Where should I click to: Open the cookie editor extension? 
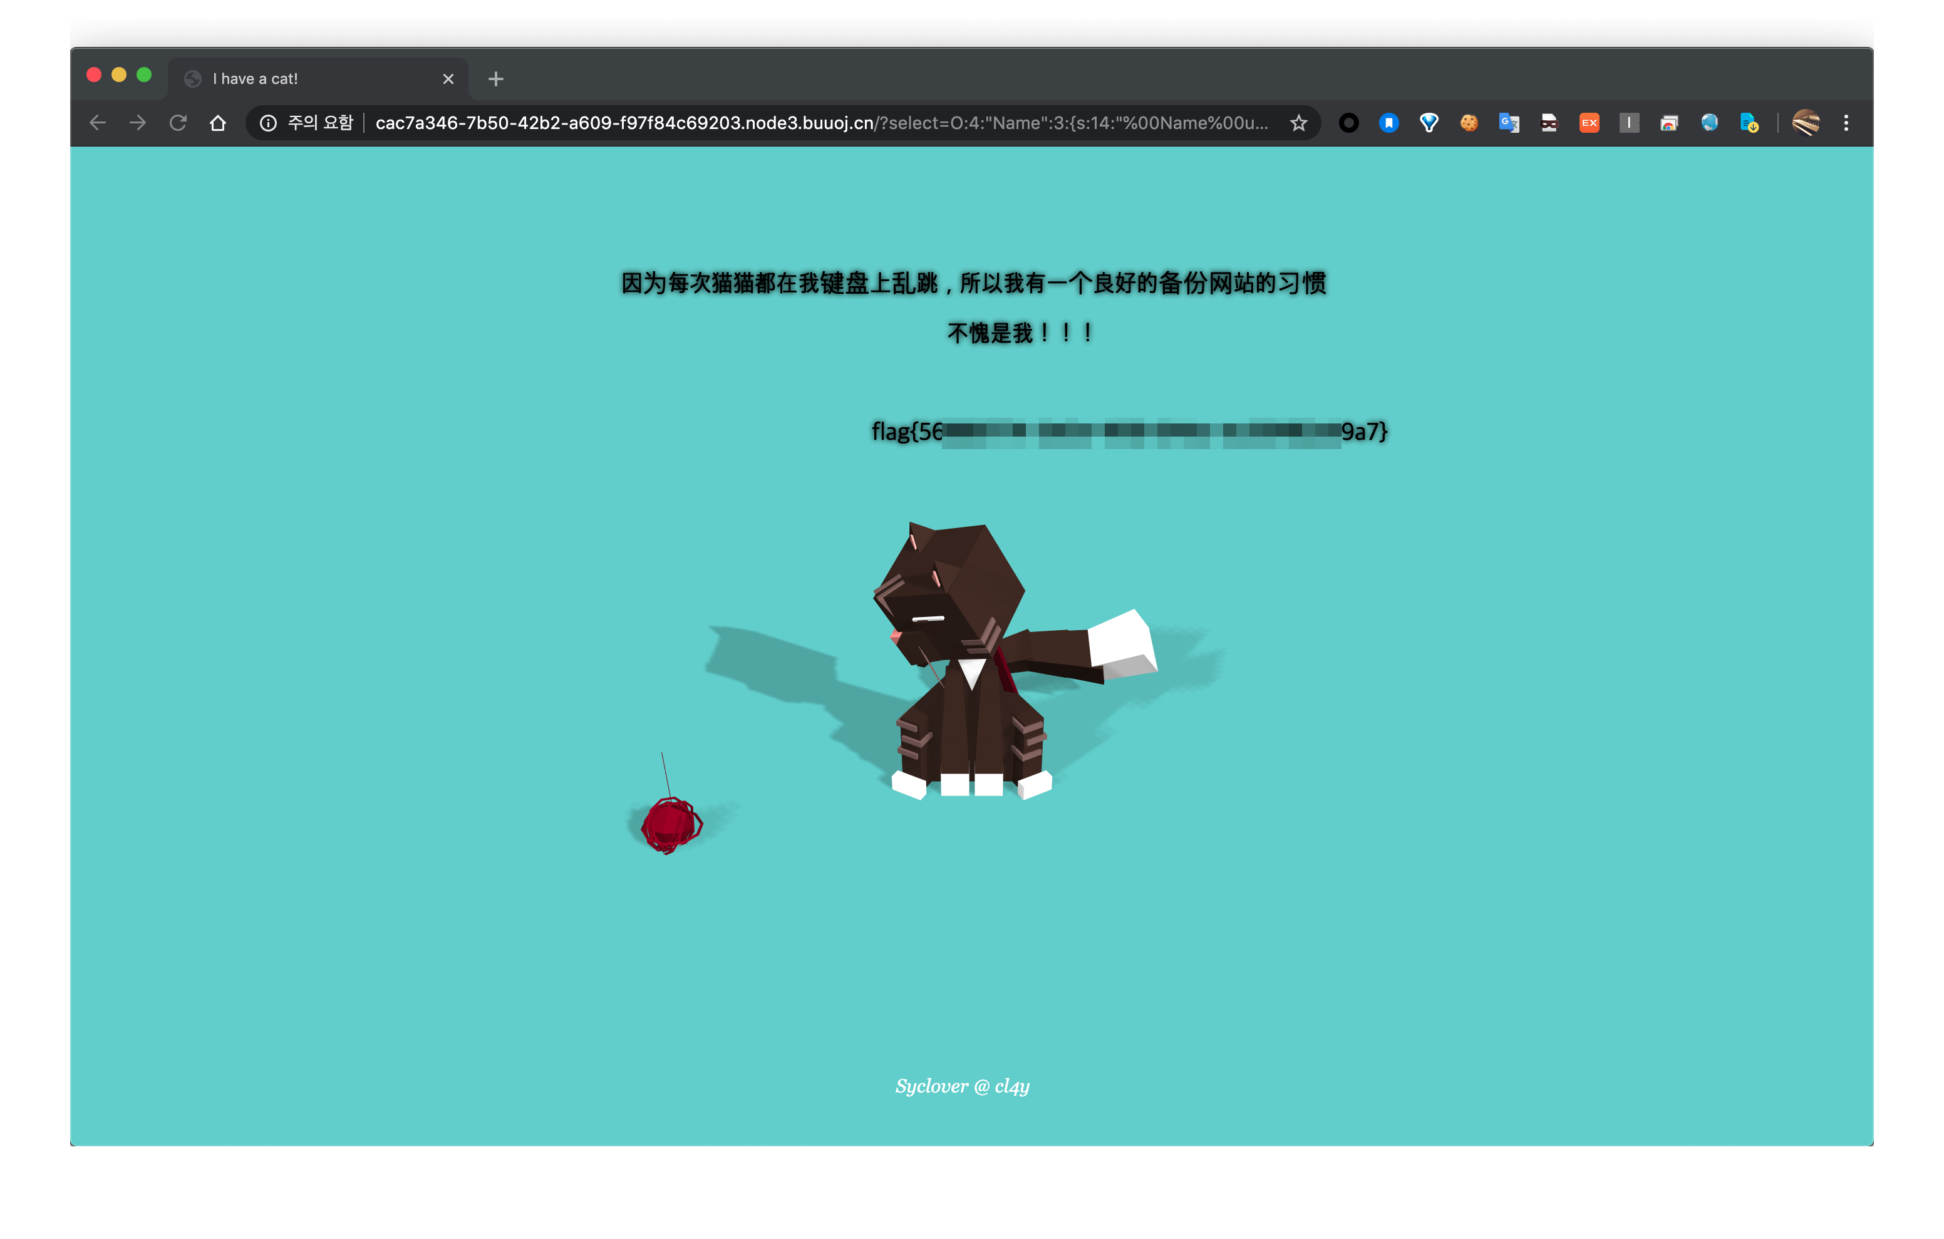(1469, 123)
